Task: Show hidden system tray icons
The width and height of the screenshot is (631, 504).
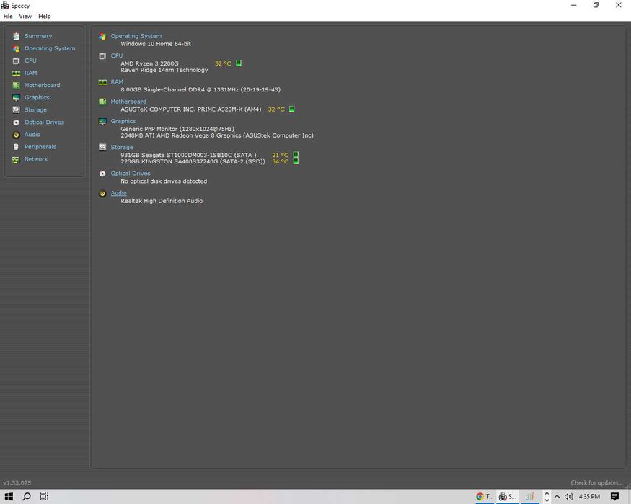Action: [557, 497]
